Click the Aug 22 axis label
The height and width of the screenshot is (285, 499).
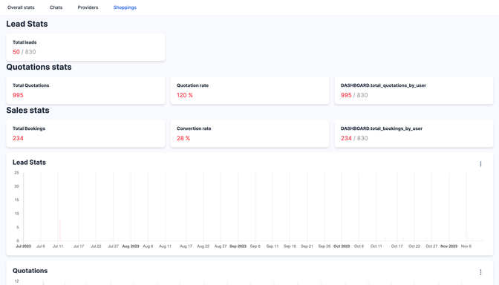(x=203, y=246)
